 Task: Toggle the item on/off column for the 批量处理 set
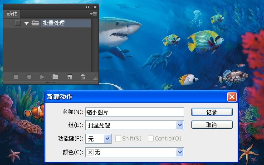[x=8, y=23]
